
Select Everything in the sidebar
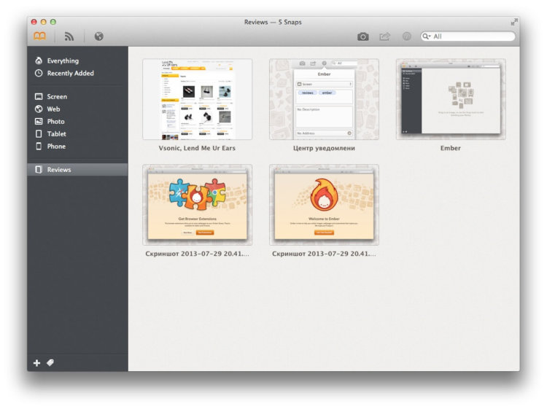coord(77,61)
